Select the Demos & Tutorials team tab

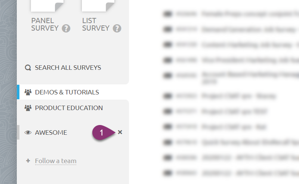coord(67,92)
